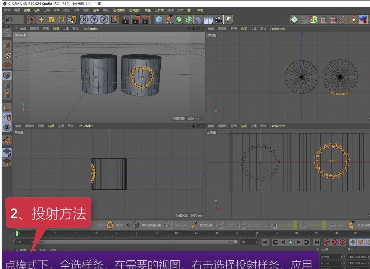Image resolution: width=370 pixels, height=269 pixels.
Task: Toggle the X axis lock
Action: point(84,20)
